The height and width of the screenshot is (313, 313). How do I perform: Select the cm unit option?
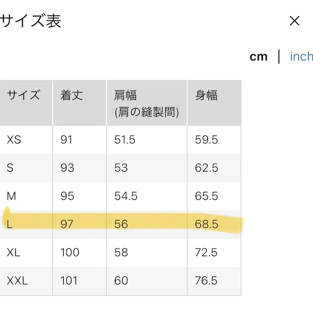[259, 56]
